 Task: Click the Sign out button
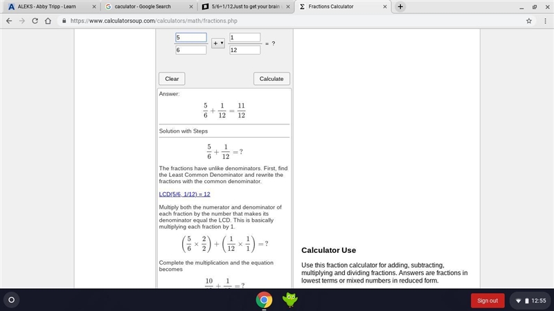(x=488, y=301)
